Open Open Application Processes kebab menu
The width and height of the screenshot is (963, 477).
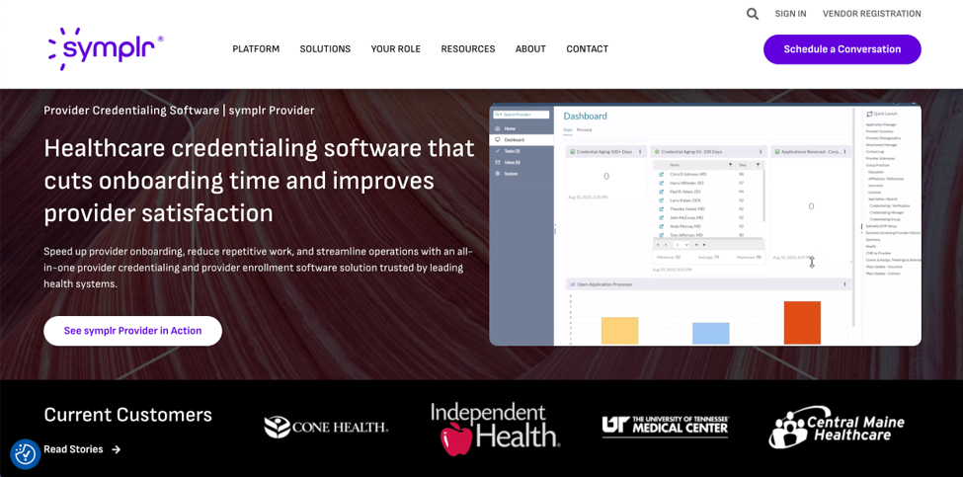pos(845,284)
